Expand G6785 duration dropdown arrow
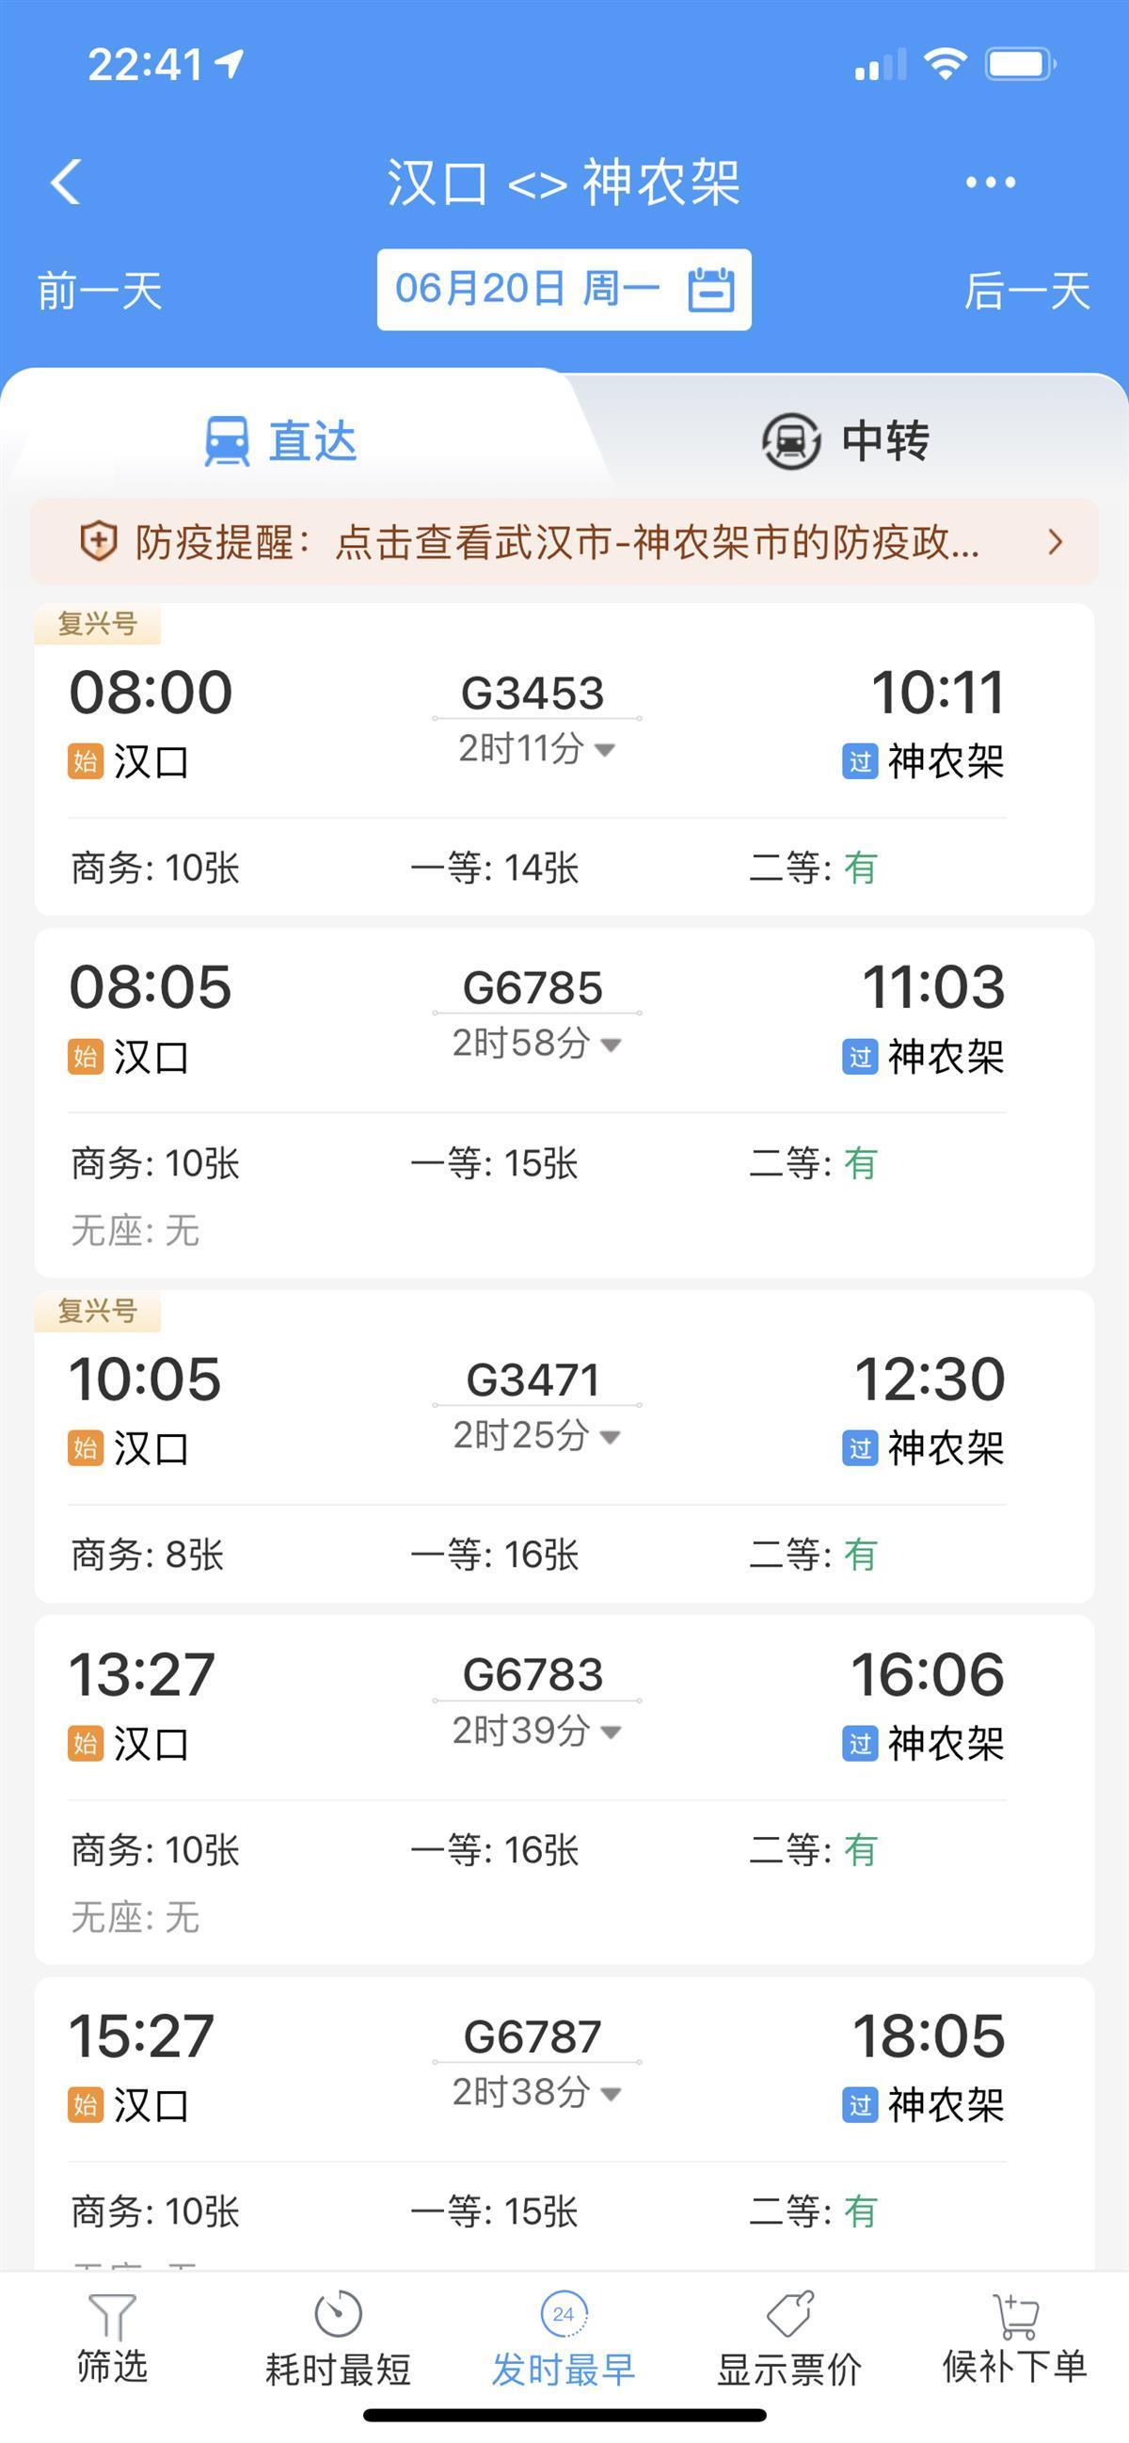 (x=612, y=1045)
